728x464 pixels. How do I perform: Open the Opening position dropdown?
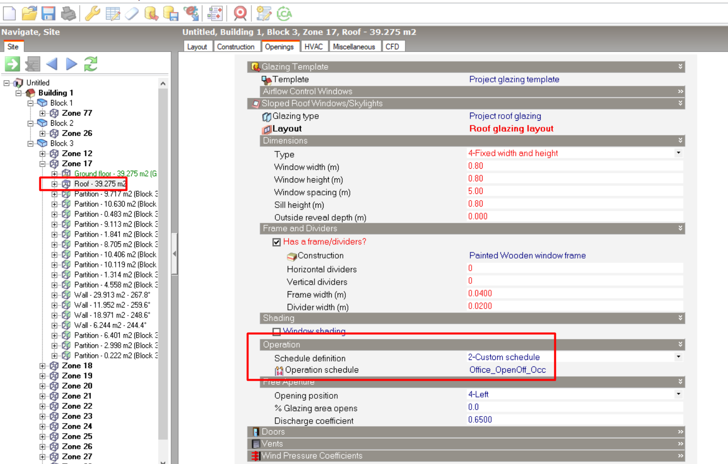coord(679,394)
